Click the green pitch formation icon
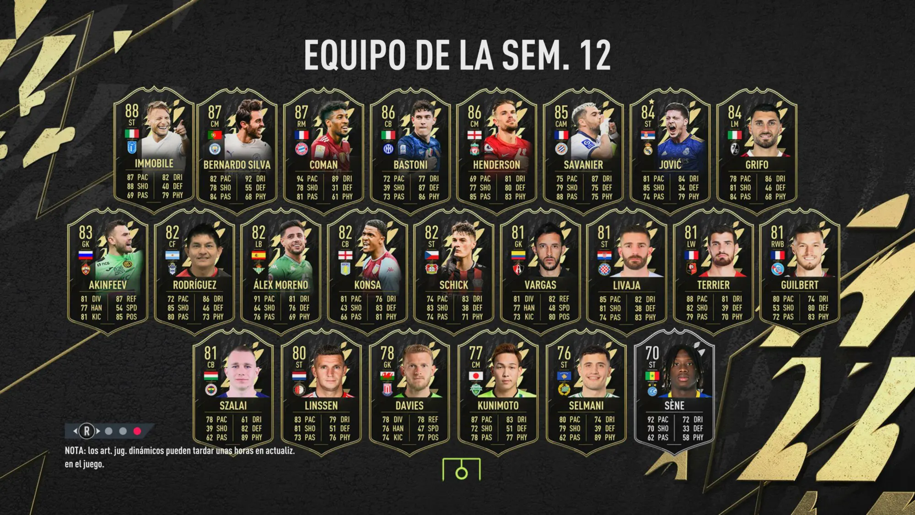Viewport: 915px width, 515px height. 462,469
